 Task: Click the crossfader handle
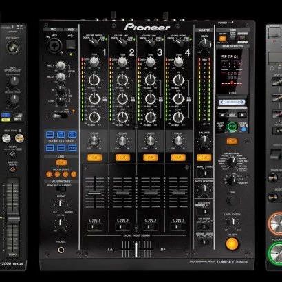(x=137, y=249)
